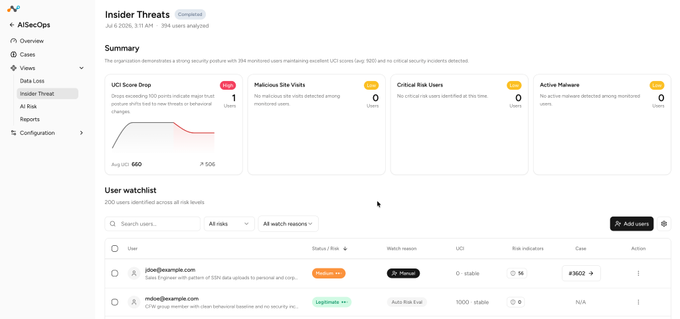Click the Status / Risk sort arrow
This screenshot has width=680, height=319.
tap(345, 249)
